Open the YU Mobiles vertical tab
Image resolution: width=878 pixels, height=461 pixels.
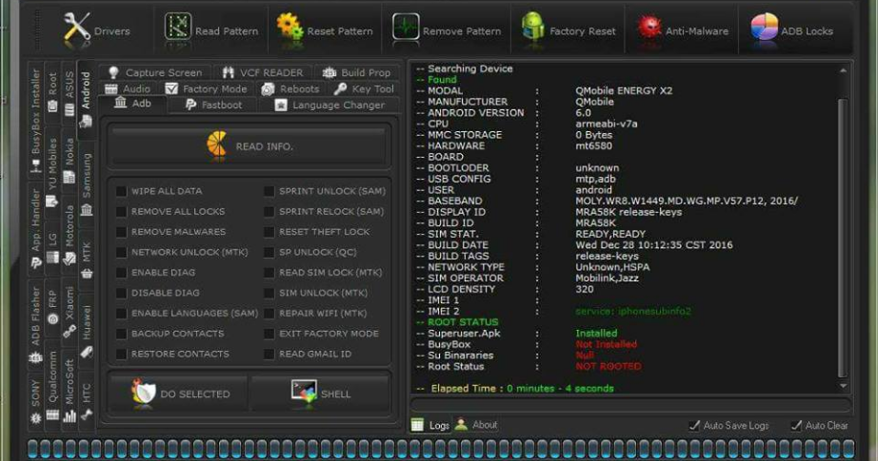coord(52,172)
